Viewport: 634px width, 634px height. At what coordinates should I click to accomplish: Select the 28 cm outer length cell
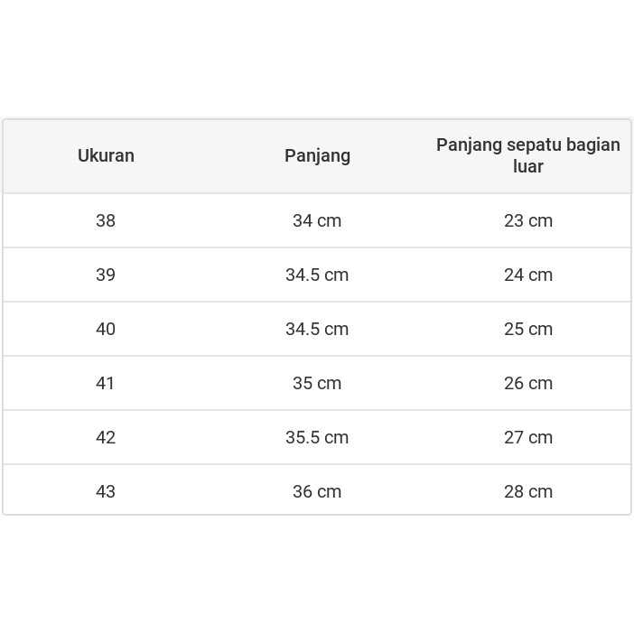click(x=528, y=491)
